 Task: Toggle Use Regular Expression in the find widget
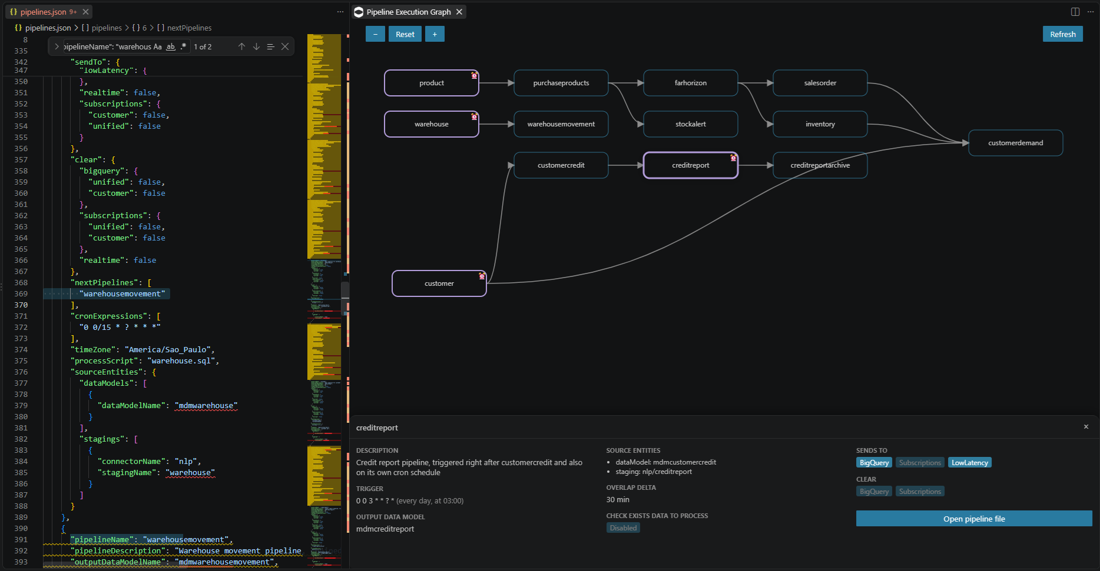tap(183, 46)
